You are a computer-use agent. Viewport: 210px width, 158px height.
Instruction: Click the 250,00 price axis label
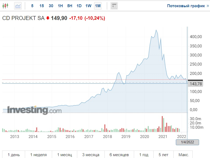tap(196, 64)
